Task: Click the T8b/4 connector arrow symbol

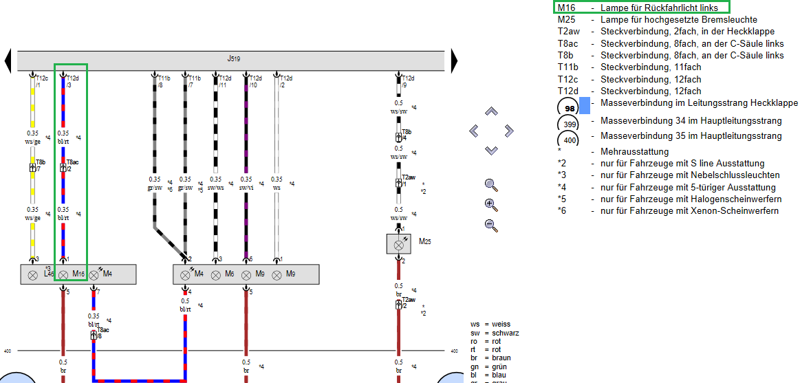Action: 399,137
